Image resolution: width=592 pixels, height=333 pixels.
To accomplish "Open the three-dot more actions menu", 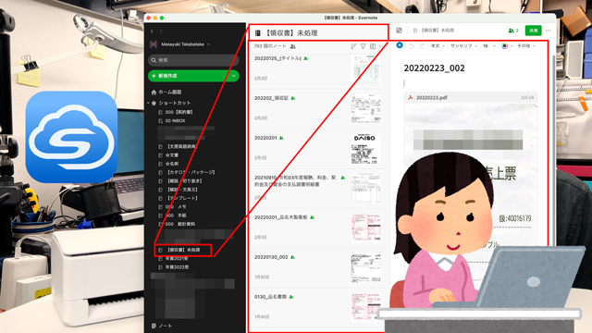I will [549, 31].
